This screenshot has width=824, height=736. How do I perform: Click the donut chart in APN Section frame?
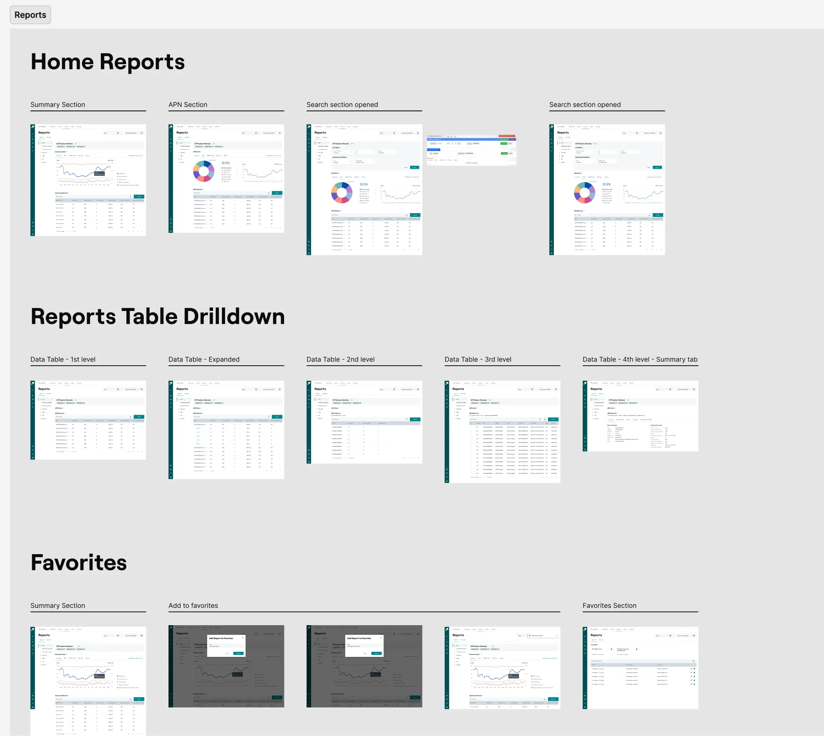[204, 171]
